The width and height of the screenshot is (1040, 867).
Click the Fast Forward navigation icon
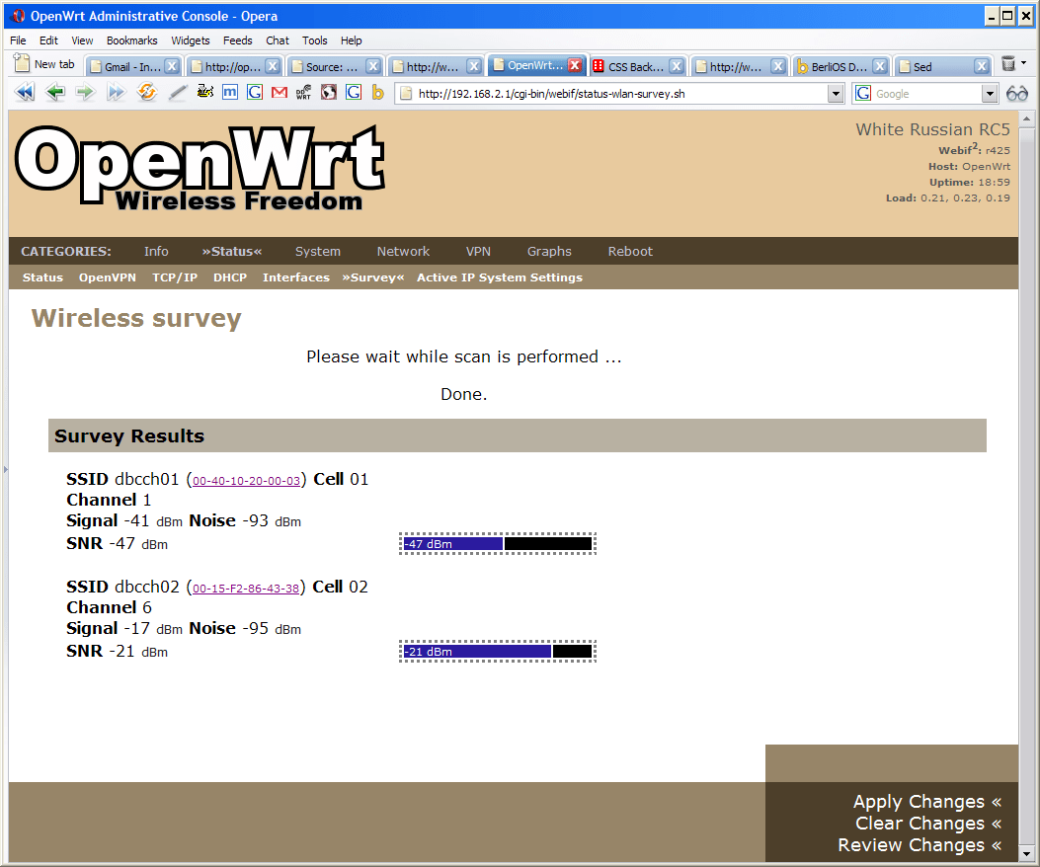(116, 92)
